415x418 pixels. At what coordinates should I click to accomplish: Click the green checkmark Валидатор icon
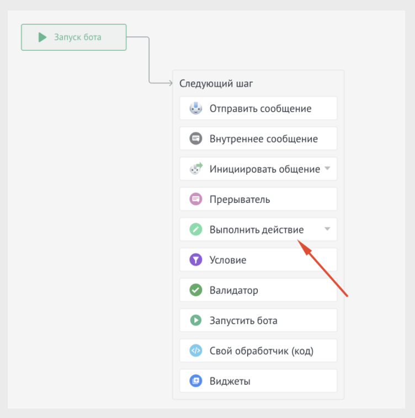pos(196,290)
